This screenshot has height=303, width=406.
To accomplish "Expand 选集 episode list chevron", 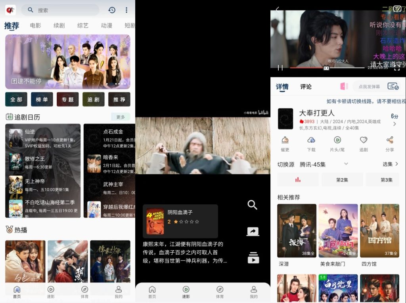I will (x=396, y=164).
